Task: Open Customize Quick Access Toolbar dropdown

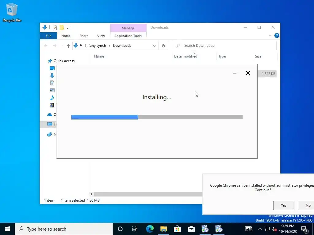Action: coord(67,28)
